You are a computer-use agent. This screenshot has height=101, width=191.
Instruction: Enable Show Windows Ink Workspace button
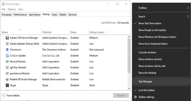(x=157, y=37)
